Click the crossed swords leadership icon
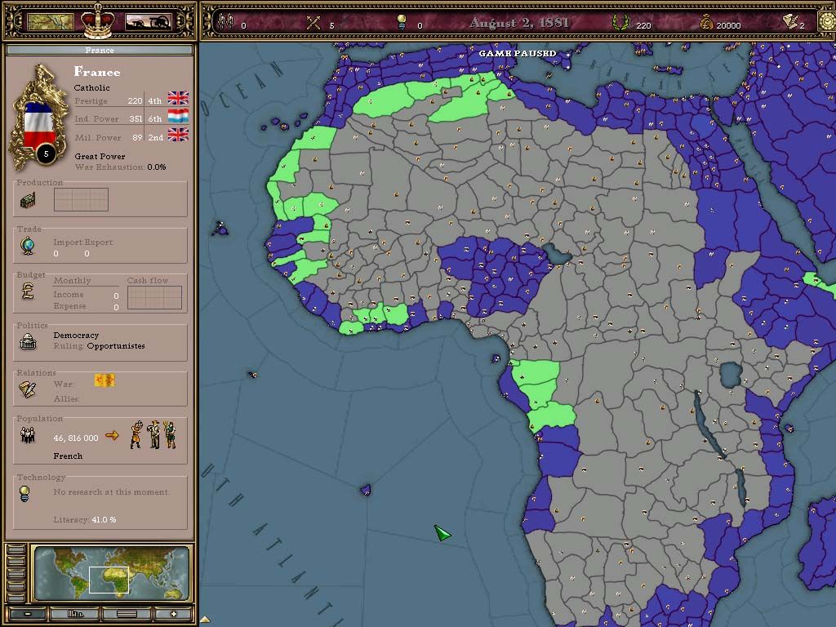The height and width of the screenshot is (627, 836). point(313,22)
